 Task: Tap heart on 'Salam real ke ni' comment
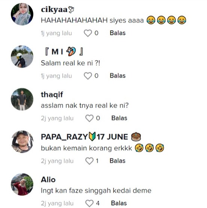coord(88,76)
